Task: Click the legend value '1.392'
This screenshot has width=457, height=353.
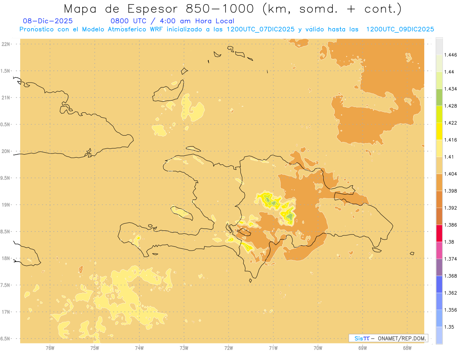Action: coord(451,208)
